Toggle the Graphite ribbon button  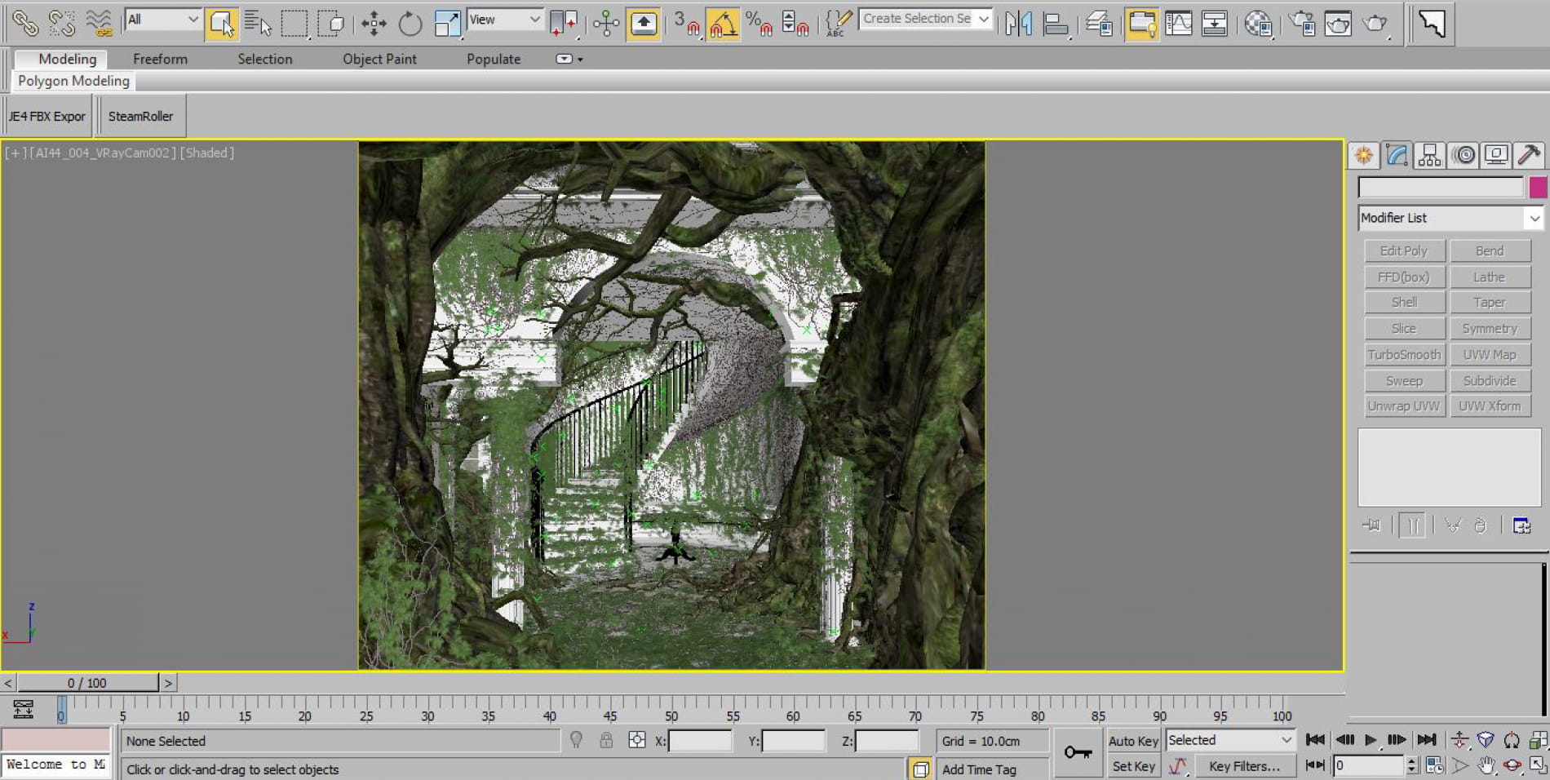1142,23
